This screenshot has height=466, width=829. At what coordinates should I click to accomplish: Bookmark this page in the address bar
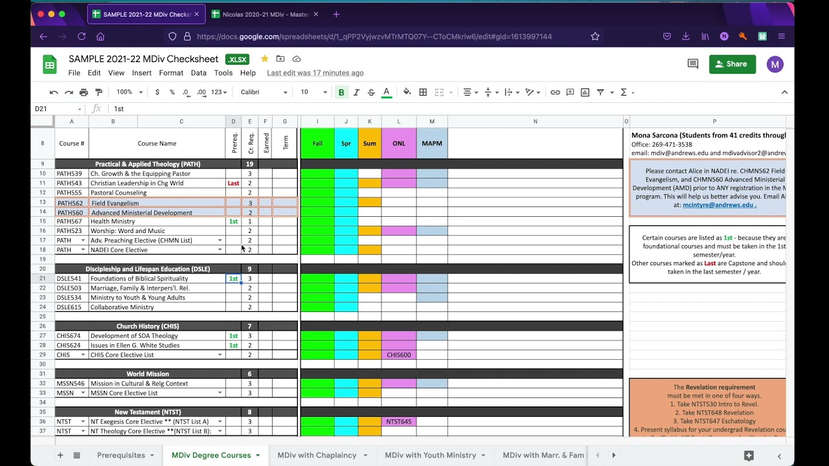pos(595,37)
